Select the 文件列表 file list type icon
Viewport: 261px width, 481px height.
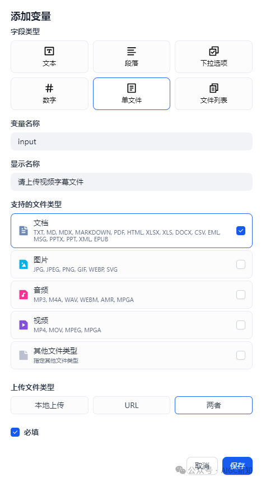point(213,88)
